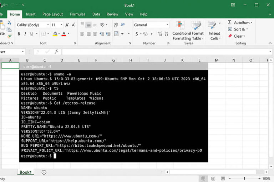
Task: Click the fill color bucket icon
Action: tap(55, 34)
